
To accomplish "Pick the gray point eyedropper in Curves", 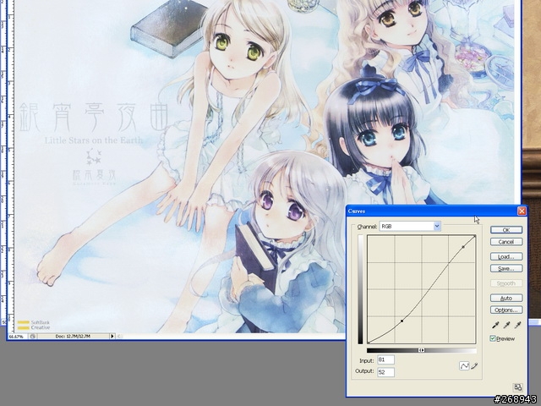I will tap(506, 325).
